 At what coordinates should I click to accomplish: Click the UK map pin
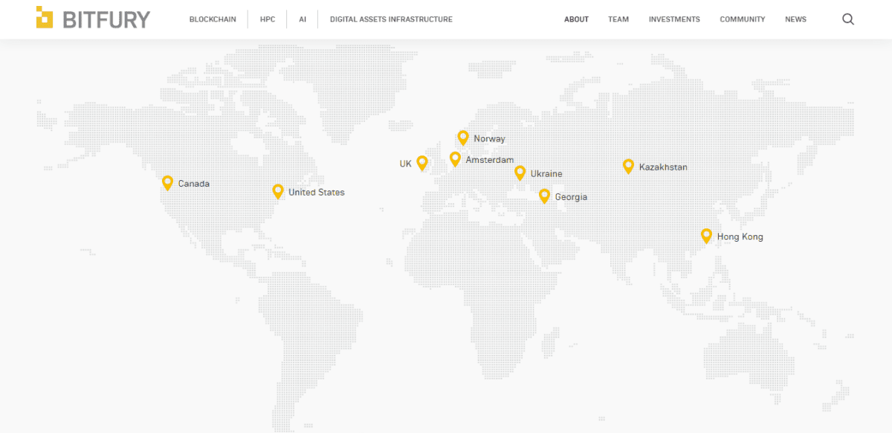coord(422,164)
